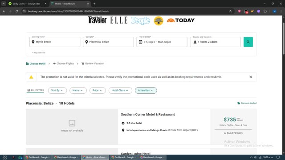Click the location pin in Going to field
Image resolution: width=285 pixels, height=160 pixels.
click(x=86, y=42)
